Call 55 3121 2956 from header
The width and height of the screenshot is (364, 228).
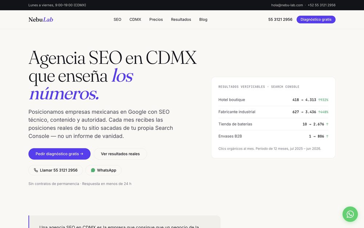tap(280, 20)
